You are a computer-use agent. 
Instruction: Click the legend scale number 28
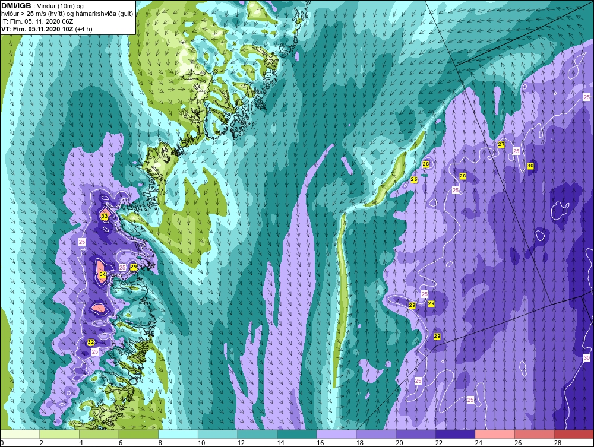[558, 443]
